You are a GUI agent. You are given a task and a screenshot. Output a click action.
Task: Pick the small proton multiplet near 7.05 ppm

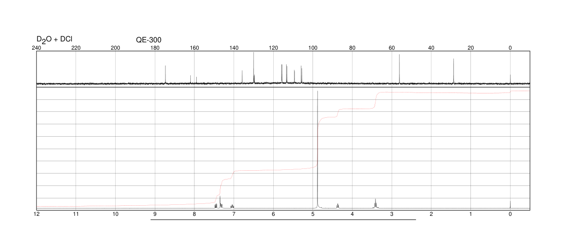click(232, 206)
